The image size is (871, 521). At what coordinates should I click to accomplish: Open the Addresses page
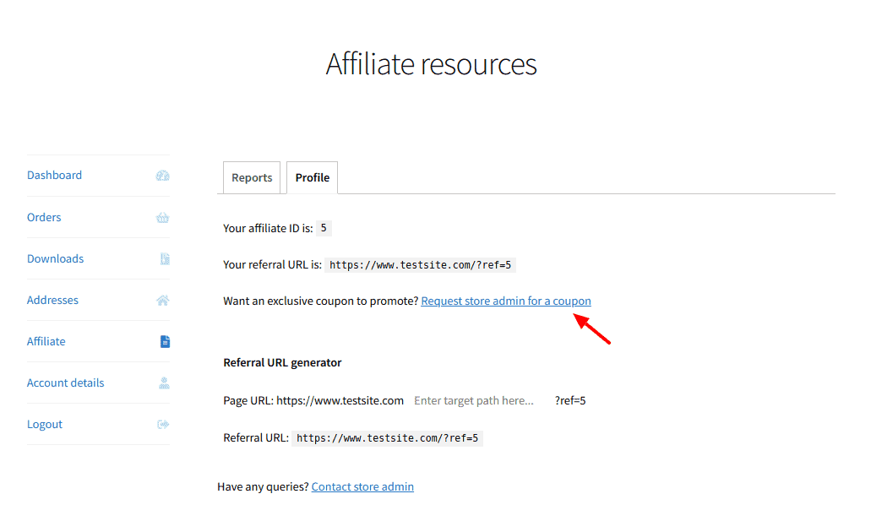(x=52, y=300)
